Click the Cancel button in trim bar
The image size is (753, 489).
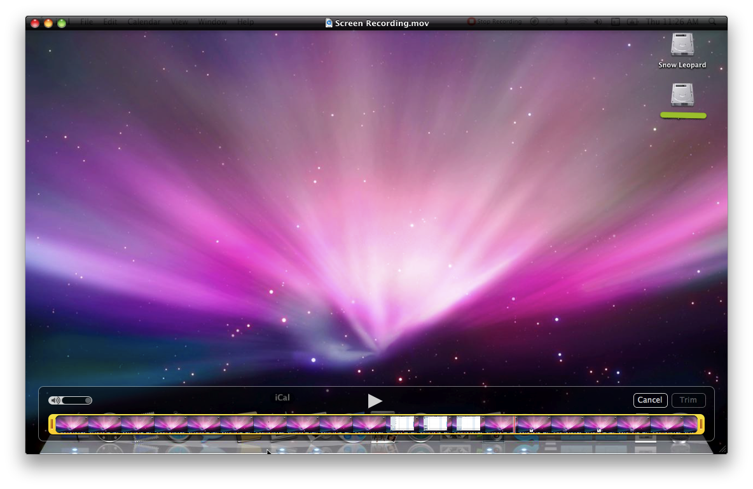[x=650, y=400]
